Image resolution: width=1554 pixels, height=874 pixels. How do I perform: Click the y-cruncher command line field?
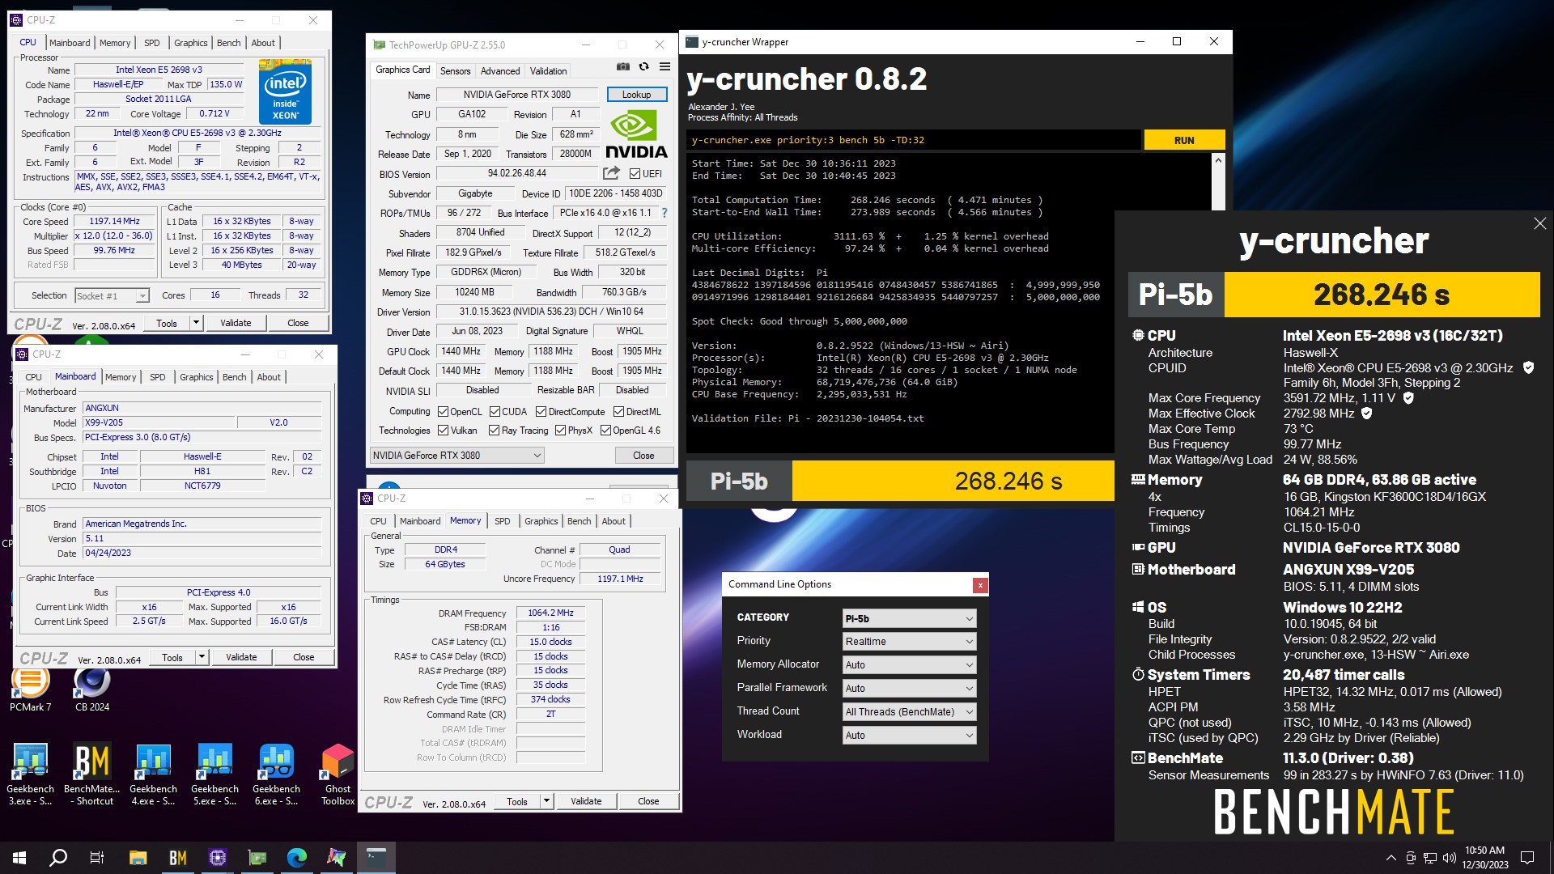(x=914, y=140)
